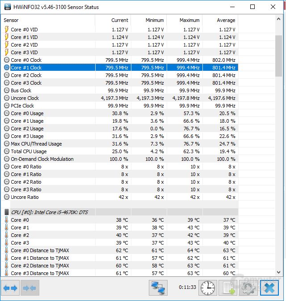286x301 pixels.
Task: Click icon beside On-Demand Clock Modulation
Action: (7, 159)
